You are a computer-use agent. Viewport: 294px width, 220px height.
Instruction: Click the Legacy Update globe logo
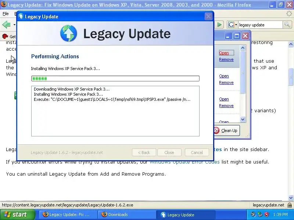point(69,33)
